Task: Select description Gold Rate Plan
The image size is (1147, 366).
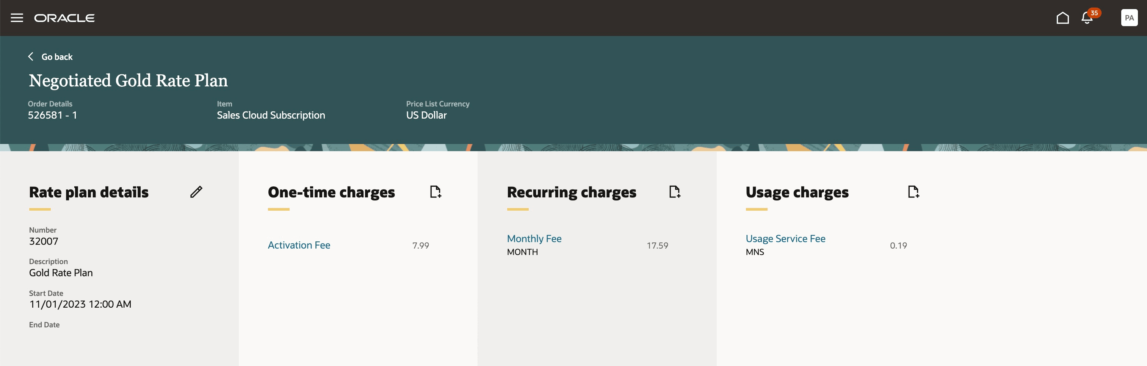Action: point(61,273)
